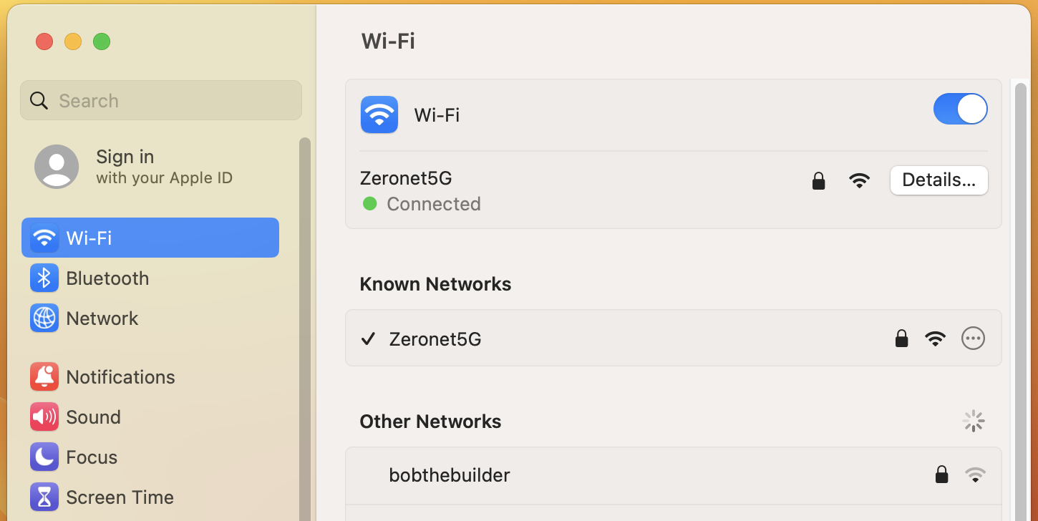Click lock icon next to bobthebuilder
This screenshot has width=1038, height=521.
coord(942,474)
